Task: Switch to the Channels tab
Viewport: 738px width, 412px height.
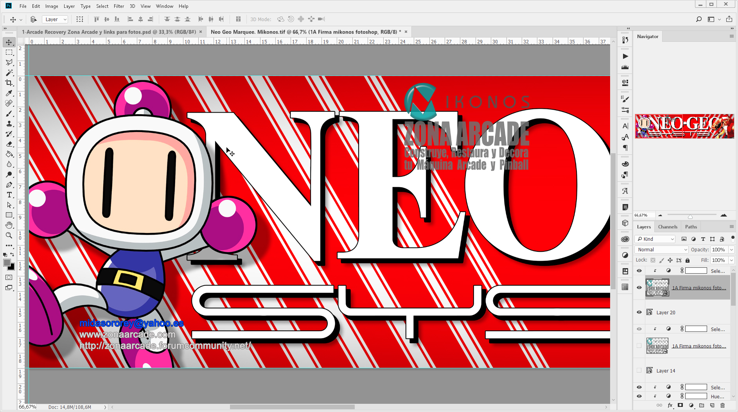Action: (x=668, y=227)
